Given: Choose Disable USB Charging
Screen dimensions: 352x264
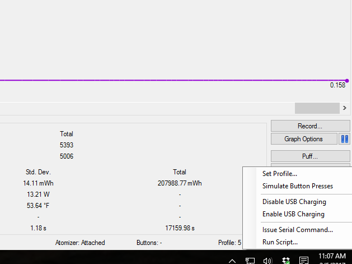Looking at the screenshot, I should 294,202.
